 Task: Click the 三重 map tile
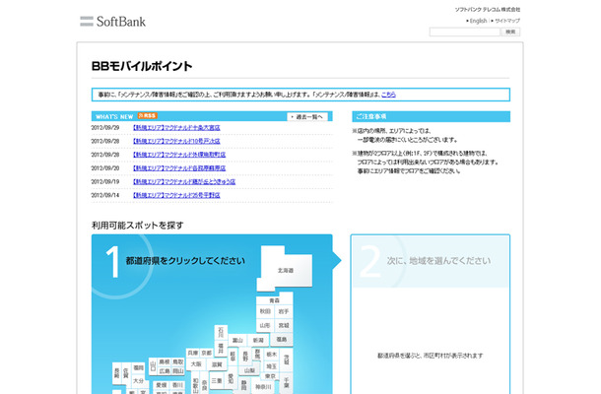coord(217,380)
